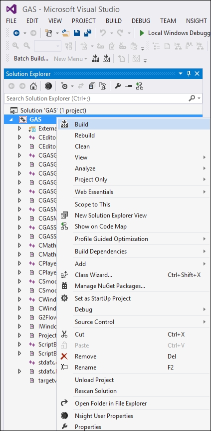Screen dimensions: 211x431
Task: Open the FILE menu
Action: tap(11, 21)
